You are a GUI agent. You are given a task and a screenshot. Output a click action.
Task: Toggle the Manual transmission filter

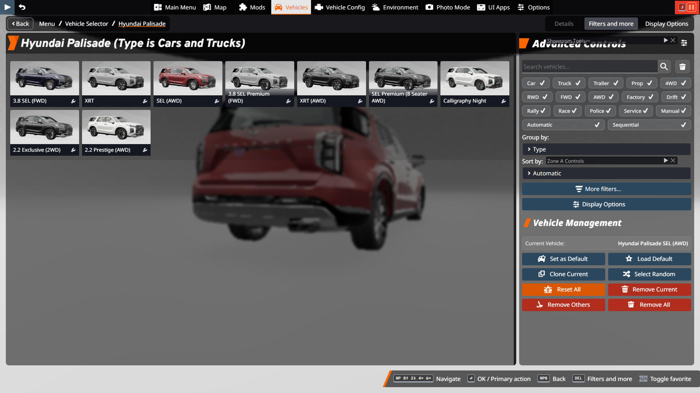(673, 111)
